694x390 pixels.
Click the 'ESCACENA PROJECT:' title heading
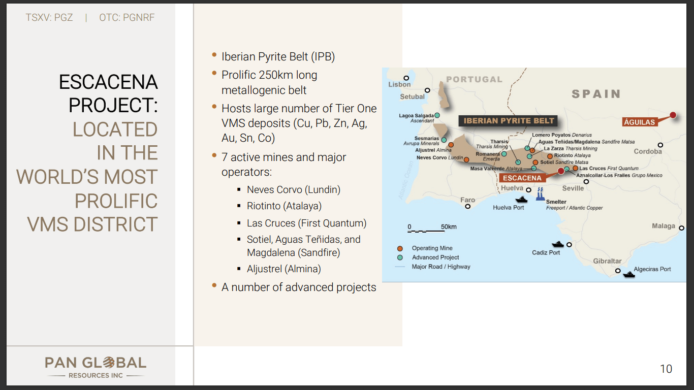pyautogui.click(x=108, y=94)
